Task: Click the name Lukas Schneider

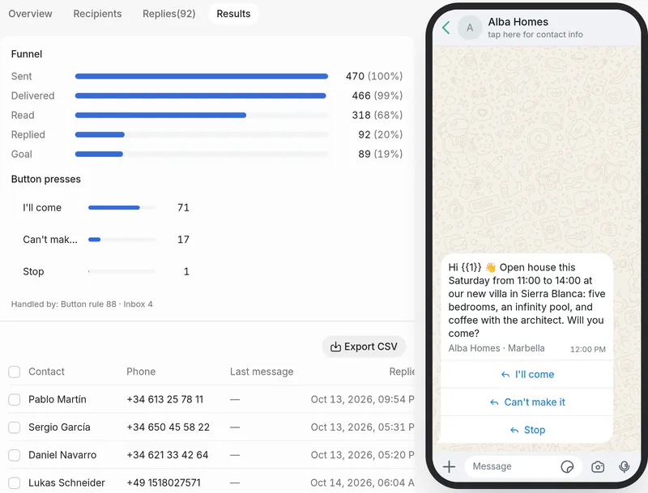Action: point(66,482)
